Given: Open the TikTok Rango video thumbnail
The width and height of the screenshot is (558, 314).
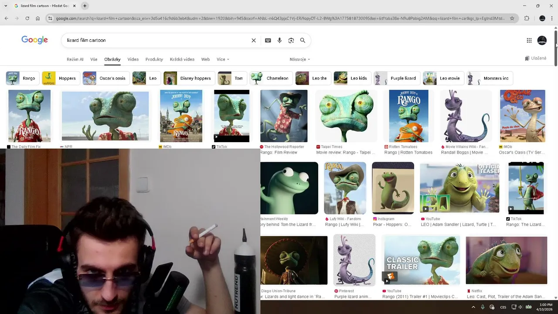Looking at the screenshot, I should (231, 116).
